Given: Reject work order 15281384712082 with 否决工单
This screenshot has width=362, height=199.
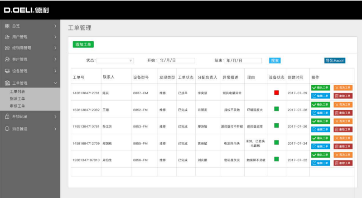Looking at the screenshot, I should [343, 105].
